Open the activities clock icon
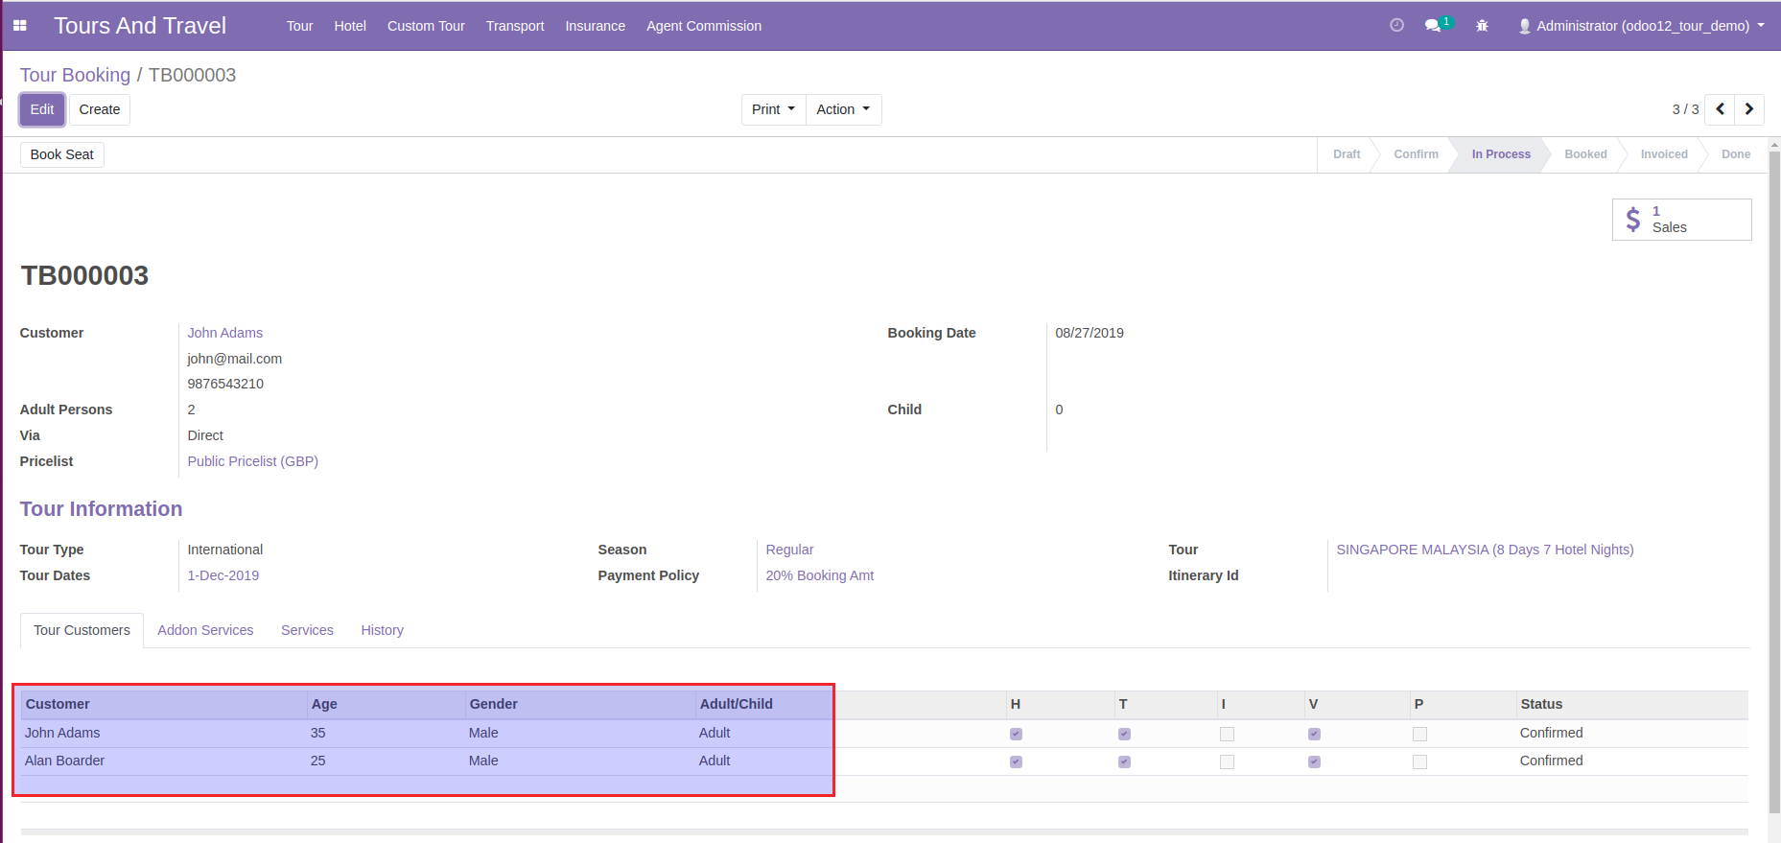1781x843 pixels. (x=1396, y=26)
